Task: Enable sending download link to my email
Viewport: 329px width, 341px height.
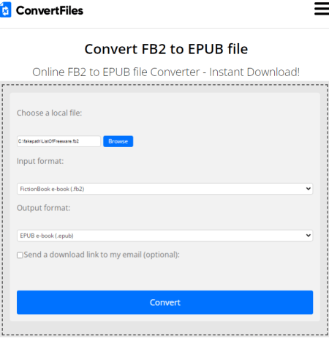Action: tap(20, 255)
